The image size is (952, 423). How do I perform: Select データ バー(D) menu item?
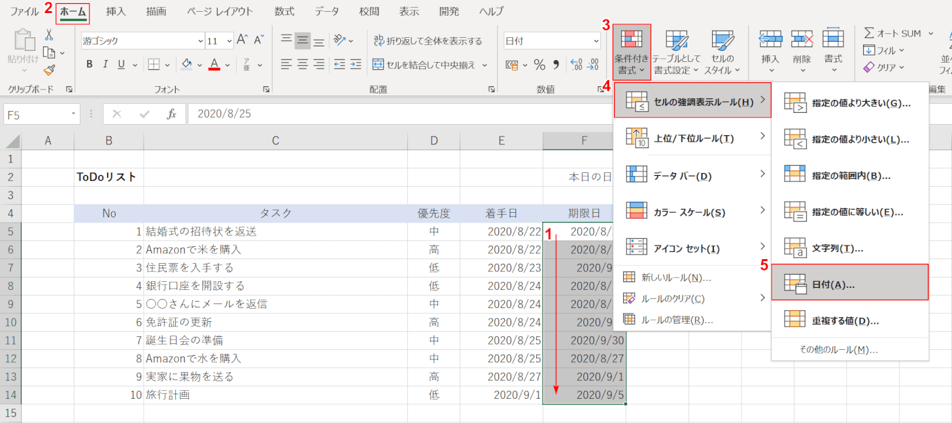coord(692,174)
